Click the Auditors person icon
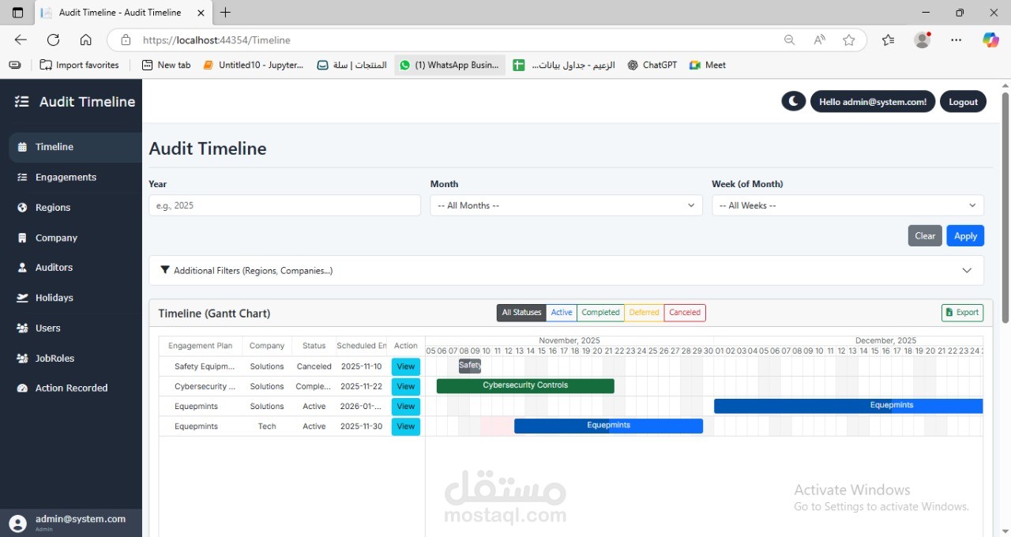This screenshot has width=1011, height=537. pyautogui.click(x=24, y=267)
